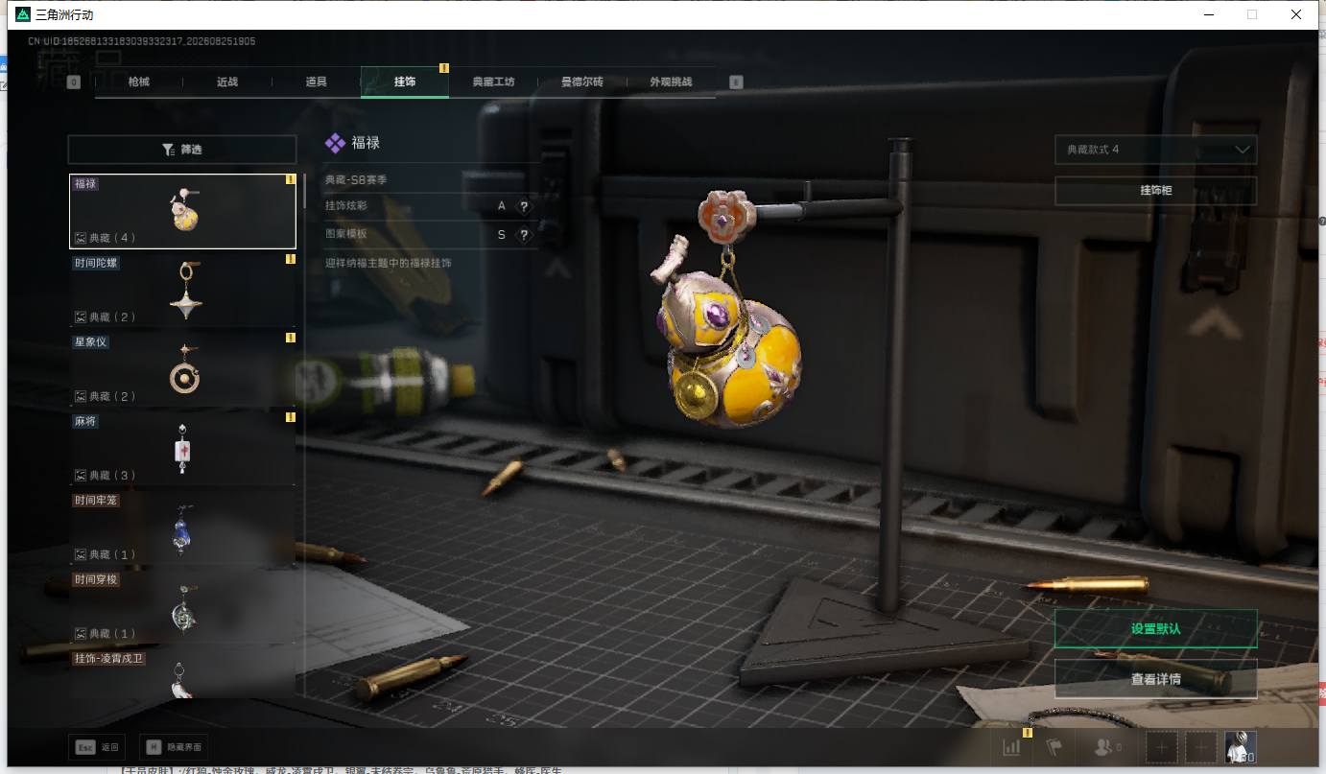
Task: Click the Q key previous-tab icon
Action: click(74, 82)
